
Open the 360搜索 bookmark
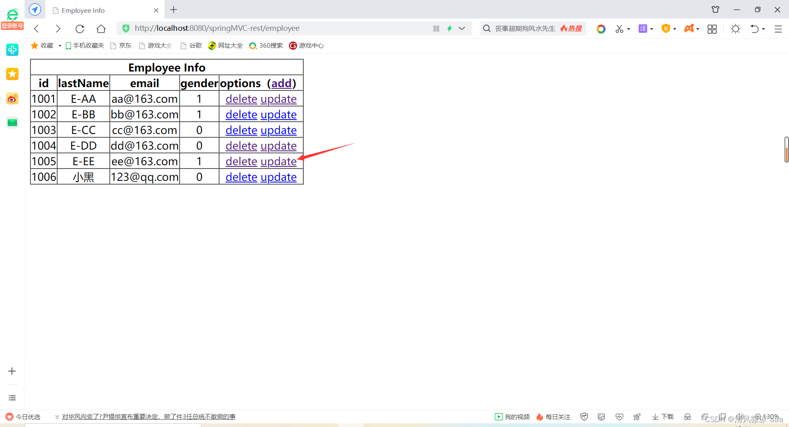coord(266,46)
